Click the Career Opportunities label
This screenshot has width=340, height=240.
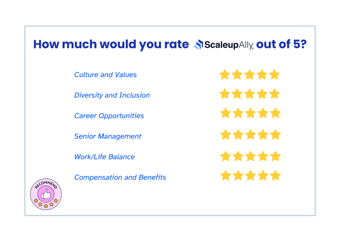pyautogui.click(x=109, y=116)
